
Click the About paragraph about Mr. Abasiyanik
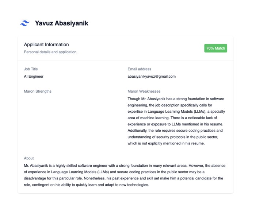(x=125, y=175)
